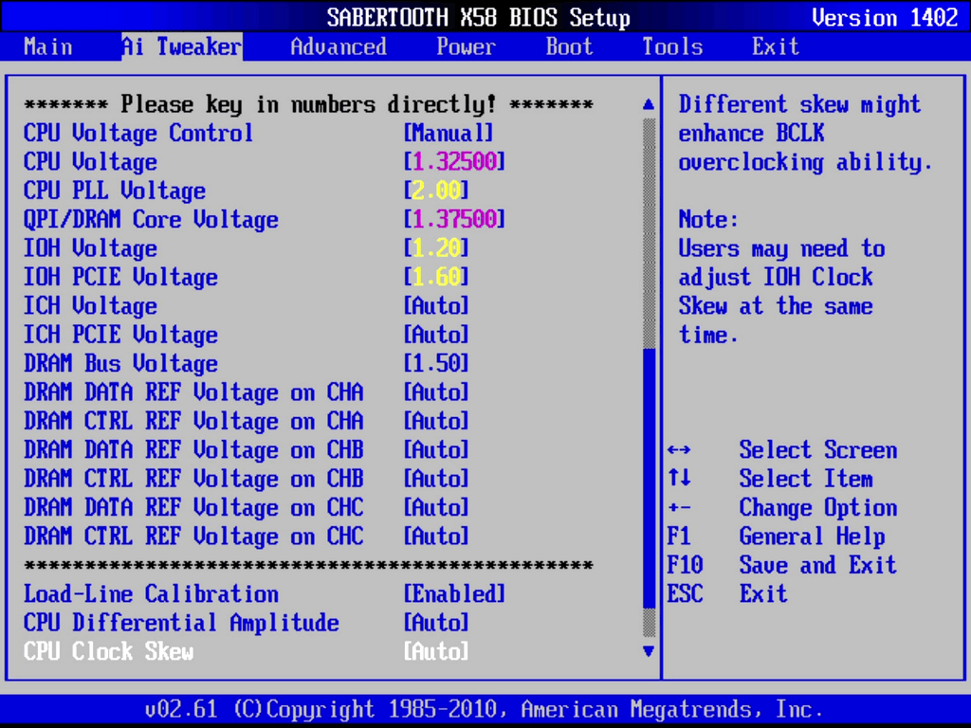Image resolution: width=971 pixels, height=728 pixels.
Task: Click the up-down arrows Select Item icon
Action: [x=679, y=478]
